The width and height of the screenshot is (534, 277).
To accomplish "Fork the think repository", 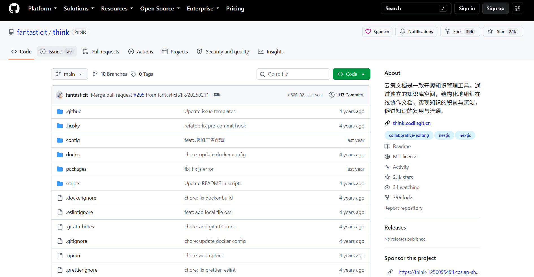I will 460,32.
